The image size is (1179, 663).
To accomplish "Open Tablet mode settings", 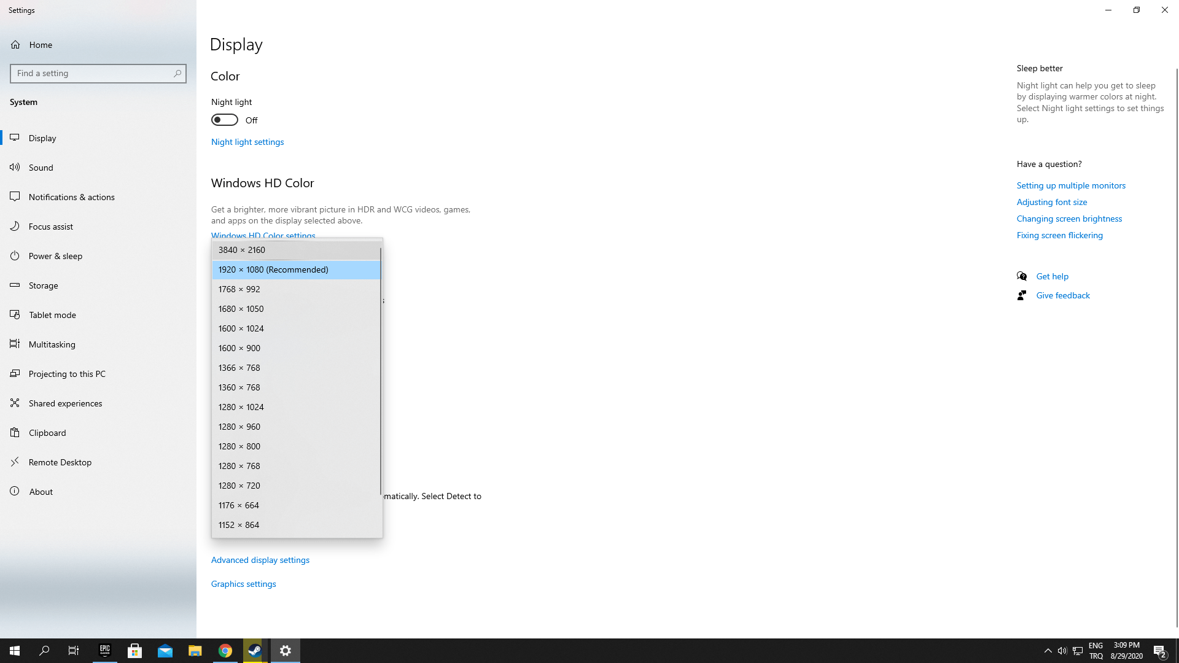I will (x=52, y=315).
